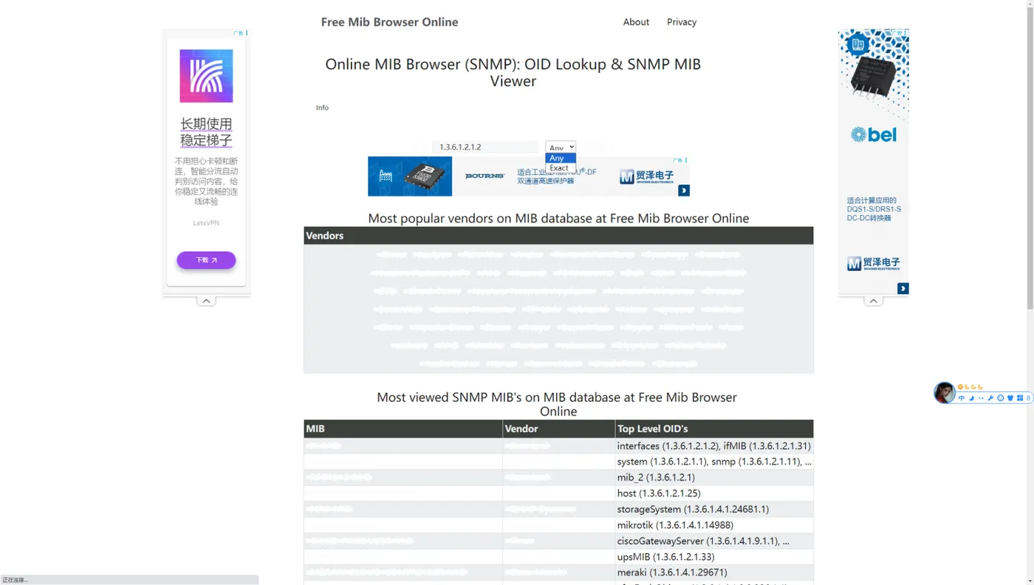Toggle punctuation mode icon on floating toolbar
Screen dimensions: 1034x585
click(981, 398)
